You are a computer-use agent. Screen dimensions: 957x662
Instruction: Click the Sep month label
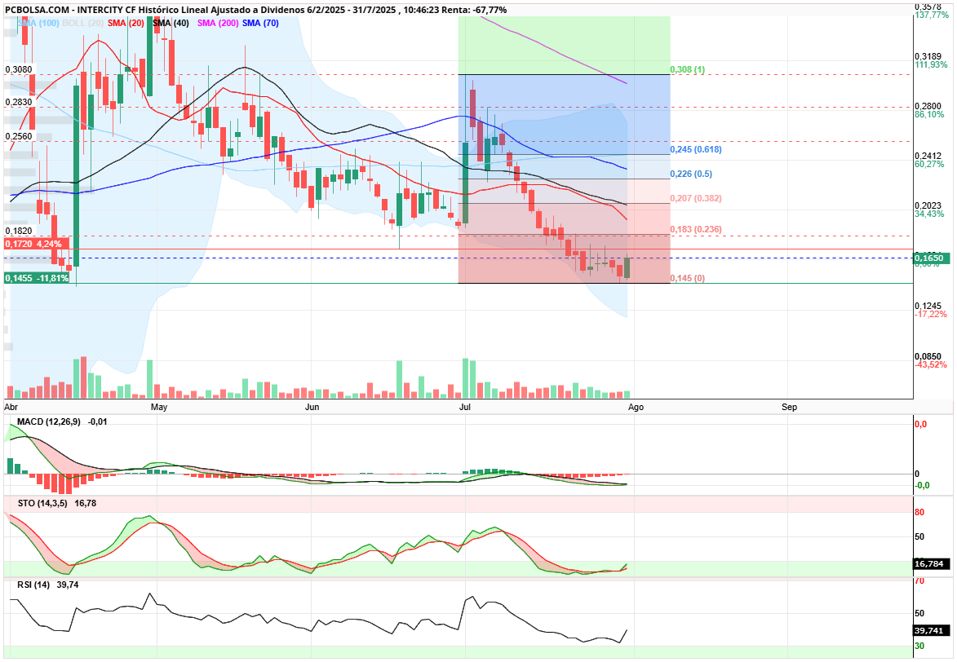(x=789, y=407)
